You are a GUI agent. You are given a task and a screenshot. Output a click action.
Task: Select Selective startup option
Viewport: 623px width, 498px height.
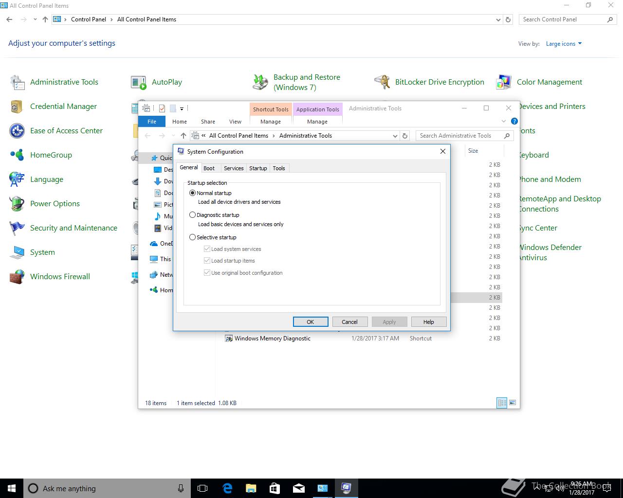pos(213,237)
